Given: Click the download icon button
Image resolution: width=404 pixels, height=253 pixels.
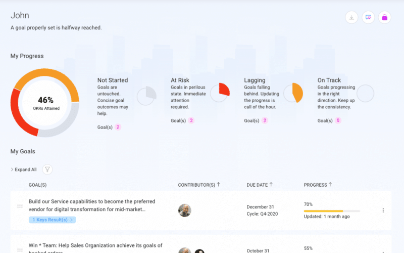Looking at the screenshot, I should 352,17.
